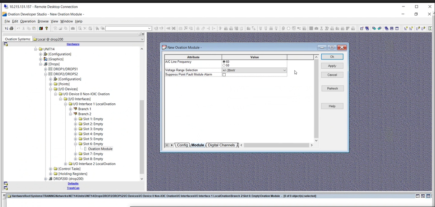Select the 50 Hz line frequency option
The width and height of the screenshot is (435, 207).
pos(224,65)
